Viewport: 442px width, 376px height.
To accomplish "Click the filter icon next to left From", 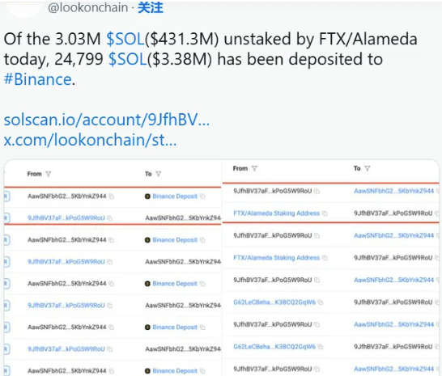I will tap(49, 174).
